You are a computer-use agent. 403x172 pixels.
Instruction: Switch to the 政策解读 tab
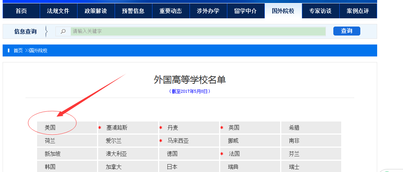(x=96, y=11)
